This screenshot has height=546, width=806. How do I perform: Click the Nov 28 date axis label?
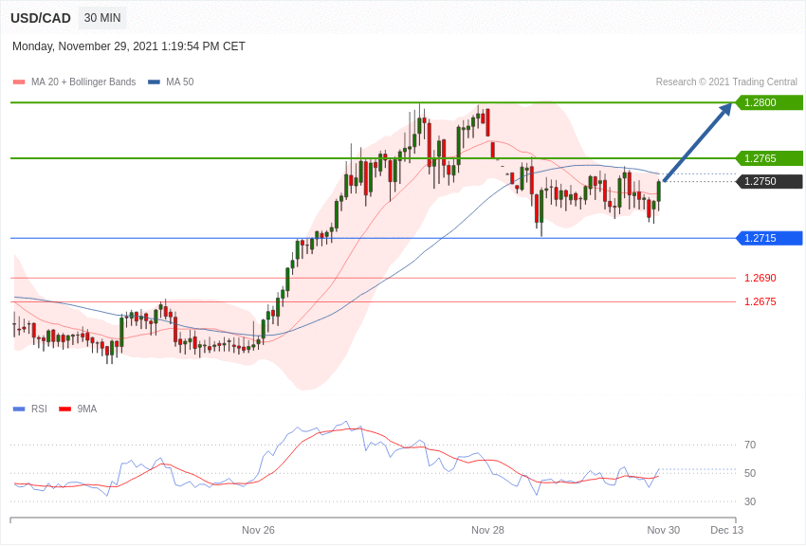pyautogui.click(x=487, y=530)
